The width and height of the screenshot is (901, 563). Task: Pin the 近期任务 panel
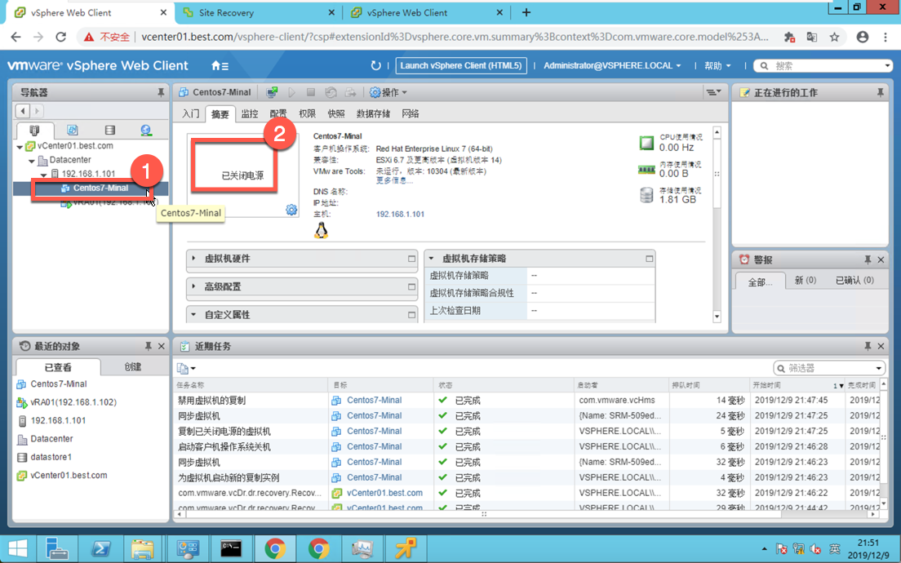click(868, 346)
